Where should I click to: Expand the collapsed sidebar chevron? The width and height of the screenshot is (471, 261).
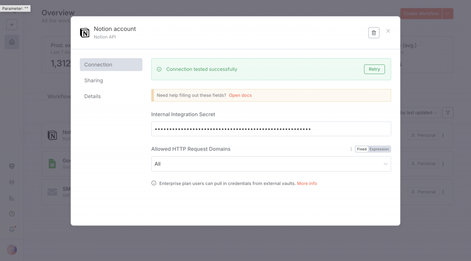coord(24,134)
